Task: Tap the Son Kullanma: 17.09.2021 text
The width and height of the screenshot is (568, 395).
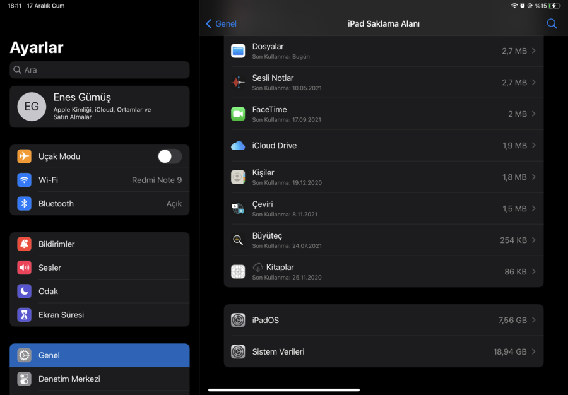Action: (x=287, y=119)
